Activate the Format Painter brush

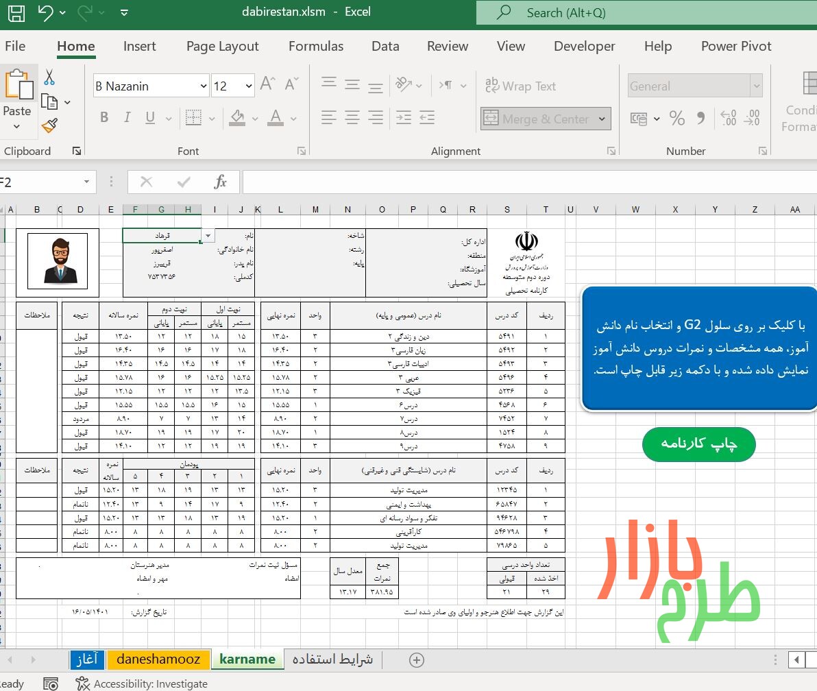coord(49,125)
